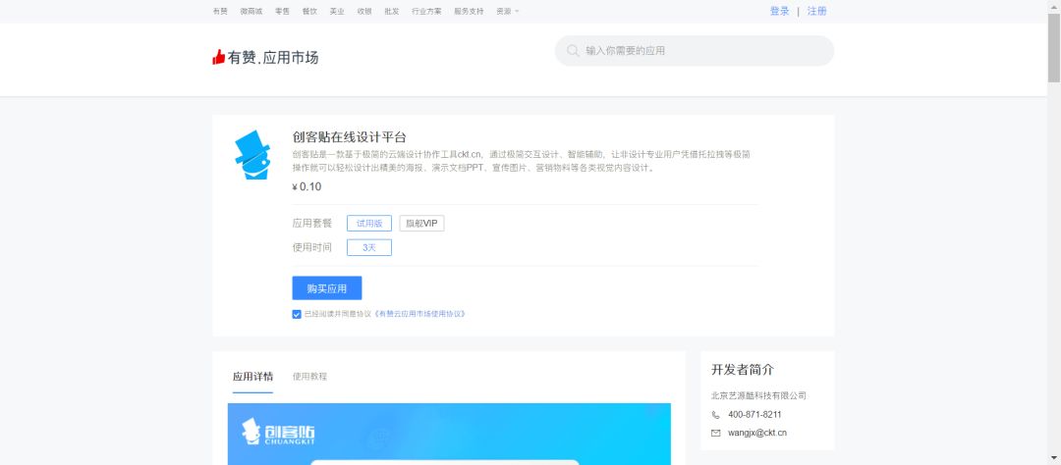
Task: Click the wangjx@ckt.cn email address
Action: pos(757,434)
